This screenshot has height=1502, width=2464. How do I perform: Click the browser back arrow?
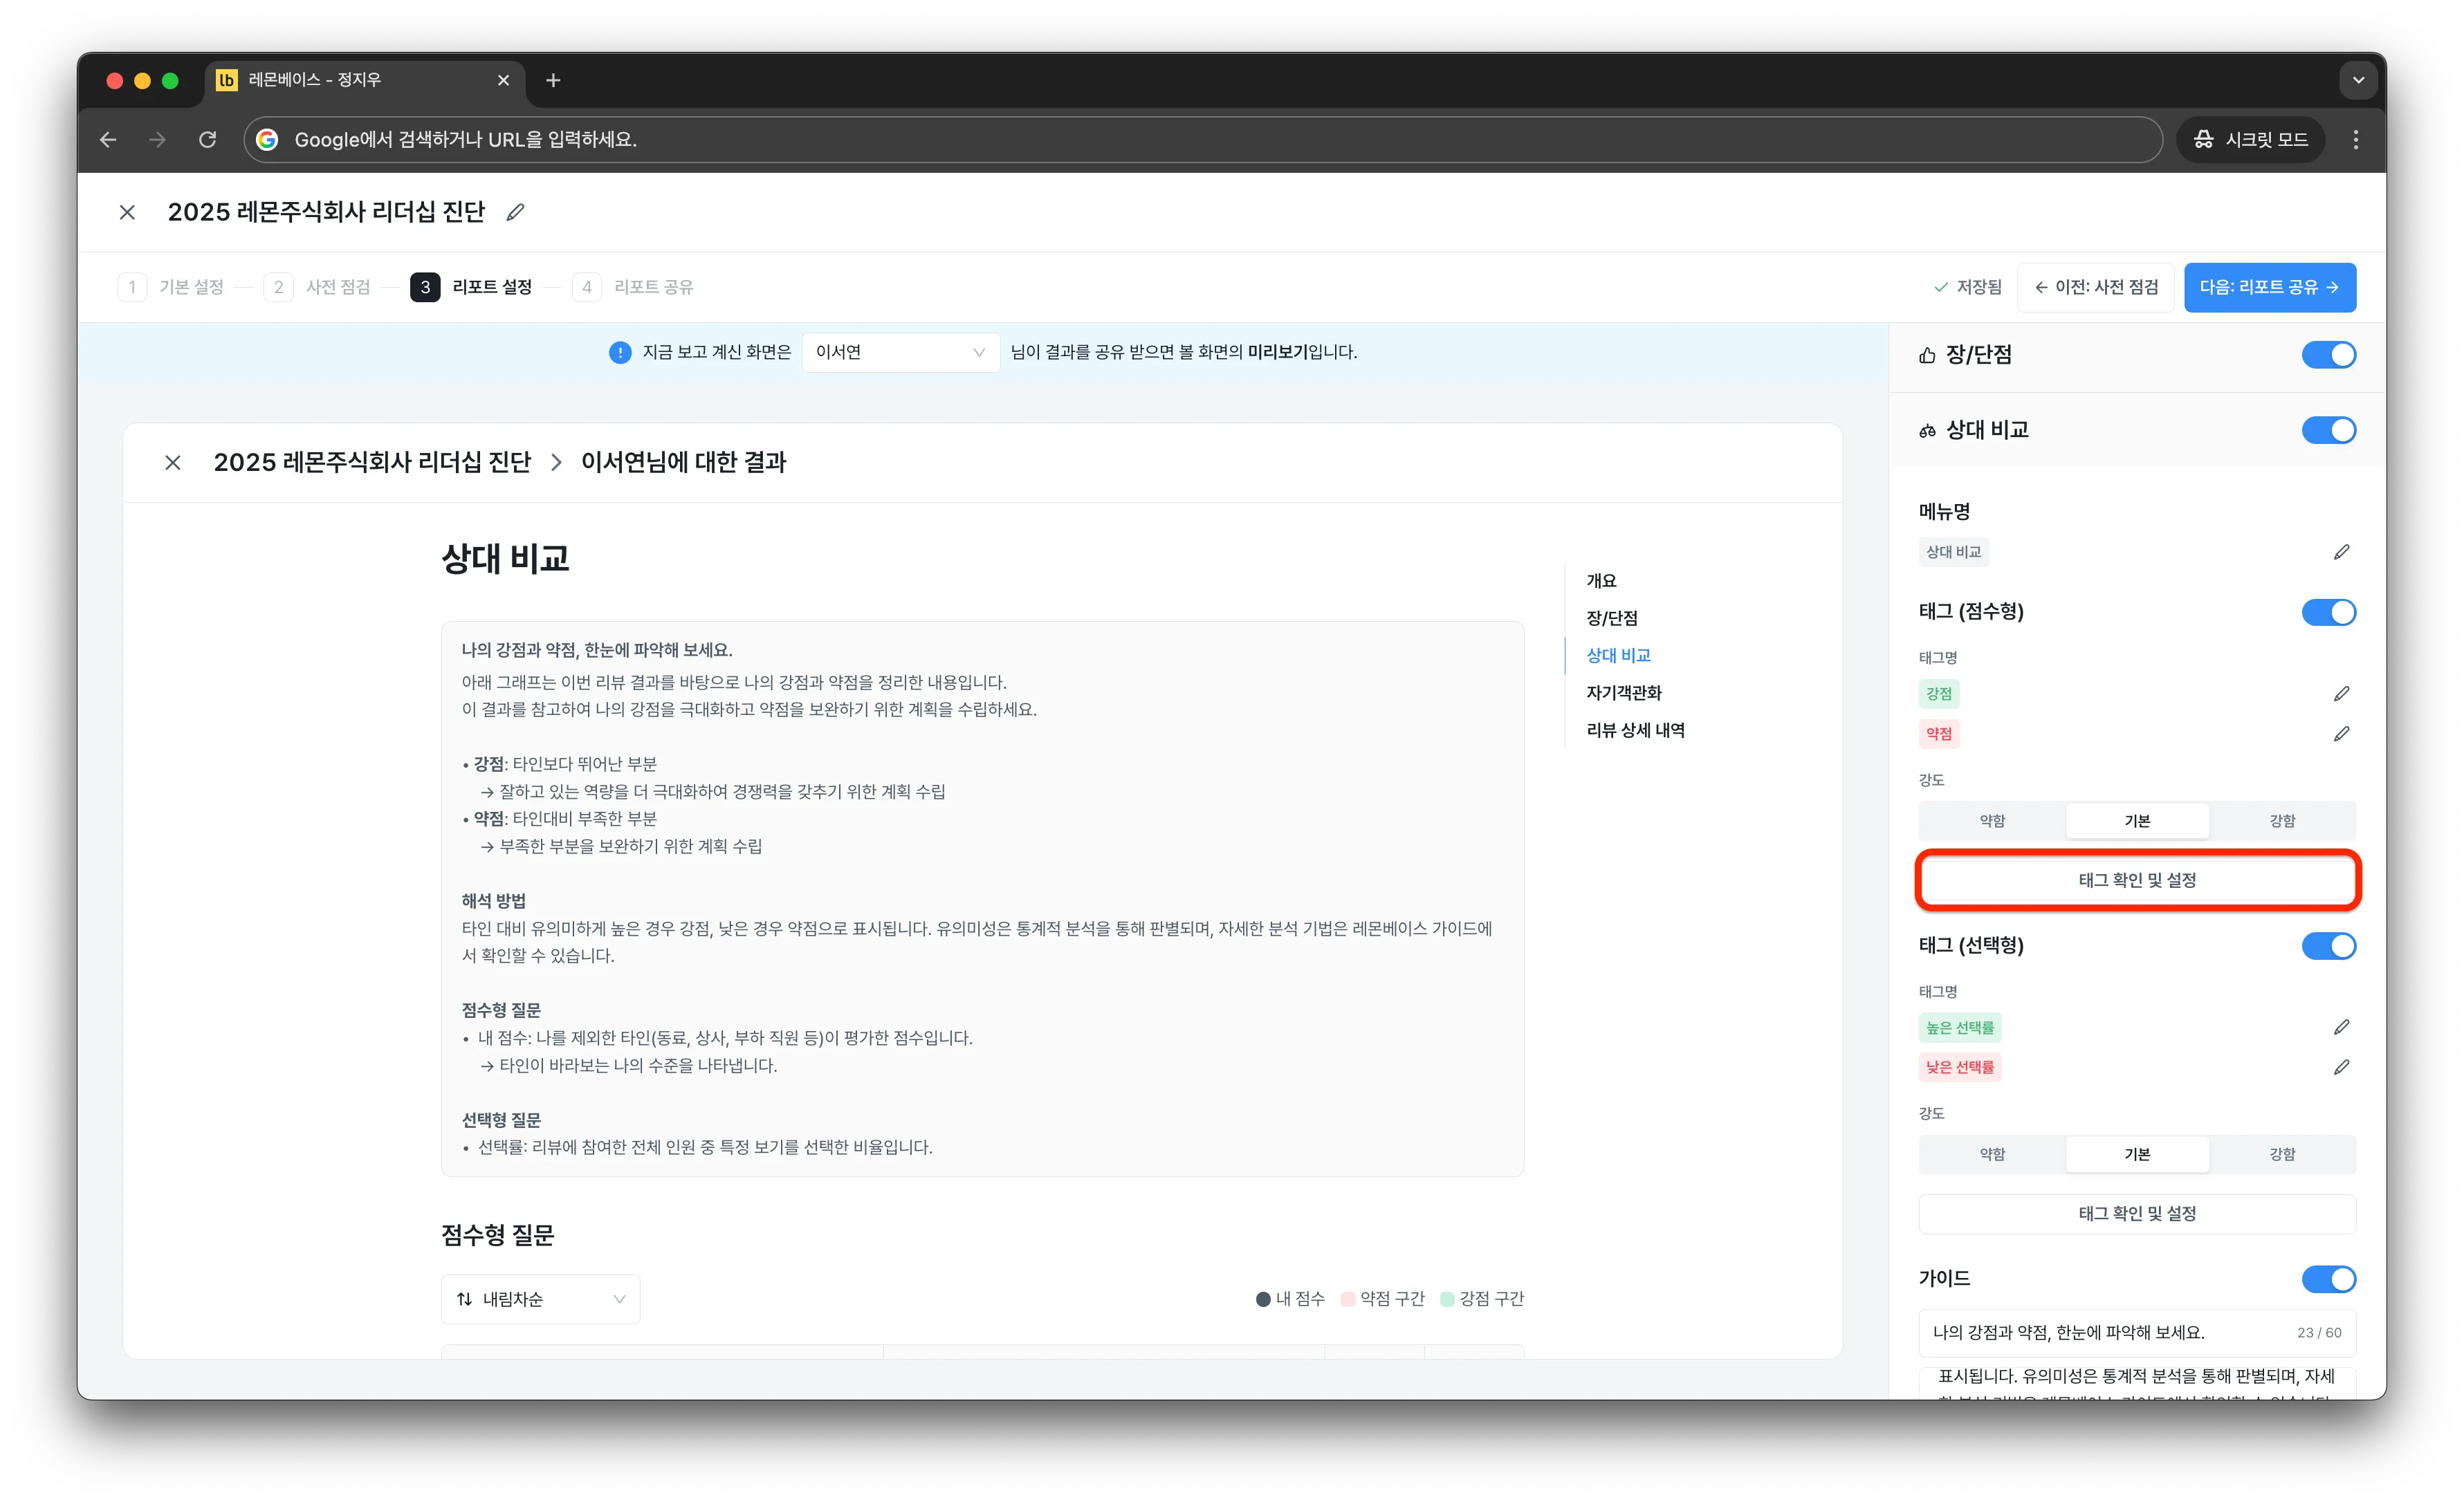108,140
